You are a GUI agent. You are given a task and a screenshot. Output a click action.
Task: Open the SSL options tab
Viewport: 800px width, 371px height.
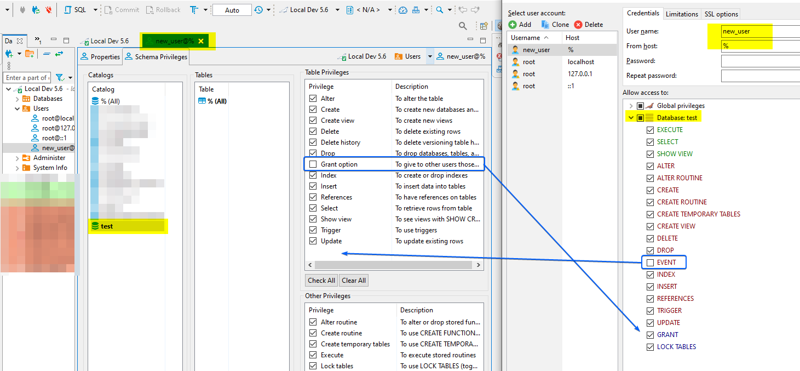click(x=721, y=14)
